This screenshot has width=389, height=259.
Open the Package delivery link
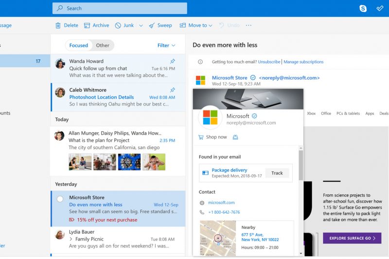[229, 170]
